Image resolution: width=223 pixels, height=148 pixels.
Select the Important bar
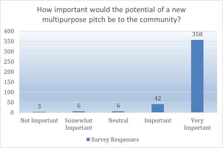pos(158,108)
